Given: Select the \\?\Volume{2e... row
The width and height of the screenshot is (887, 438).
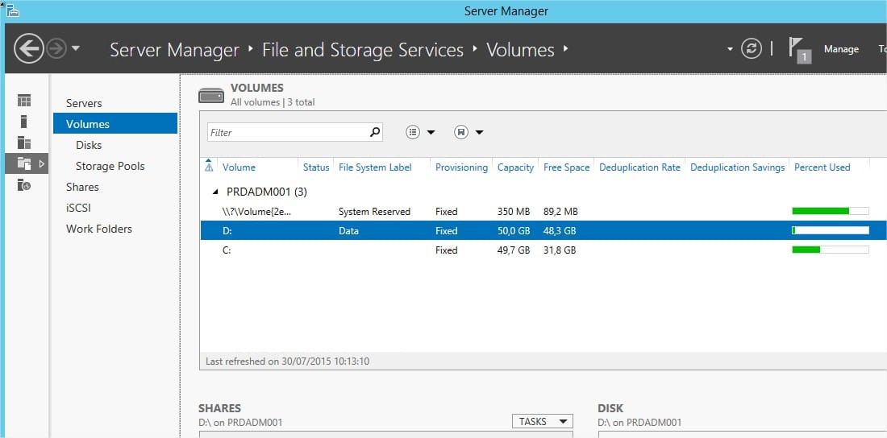Looking at the screenshot, I should [543, 212].
